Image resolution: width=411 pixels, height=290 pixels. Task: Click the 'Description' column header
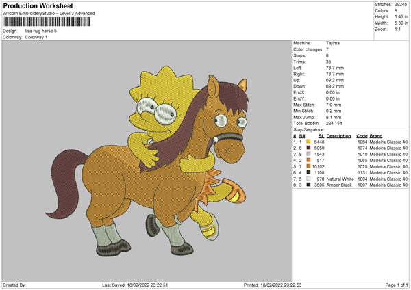pos(338,136)
